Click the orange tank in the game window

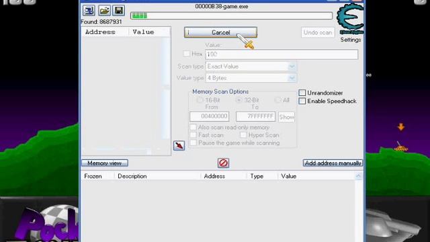pyautogui.click(x=401, y=147)
